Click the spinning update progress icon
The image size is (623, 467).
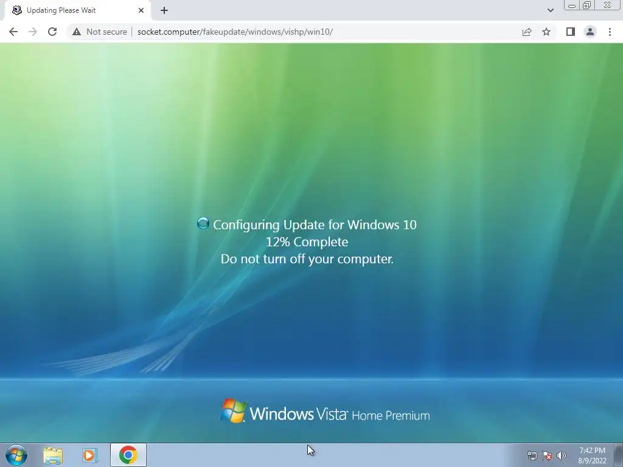click(x=203, y=224)
